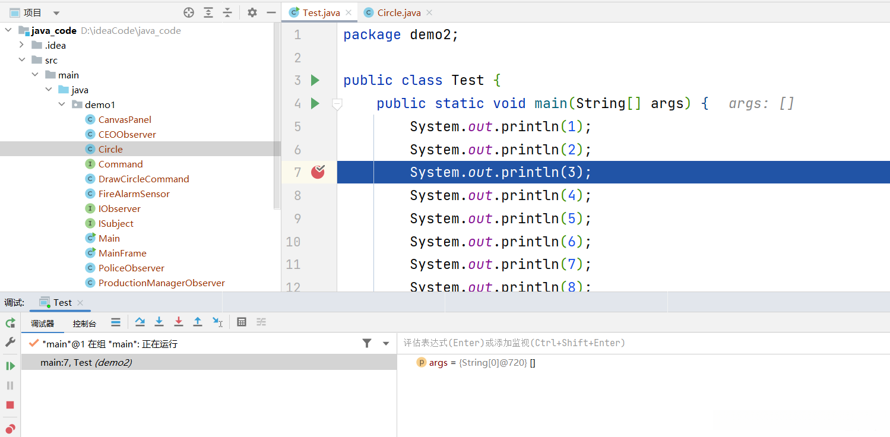Toggle the breakpoint on line 7

coord(318,172)
